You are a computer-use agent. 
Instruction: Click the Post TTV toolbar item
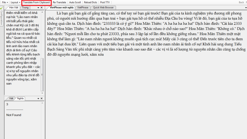tap(105, 2)
